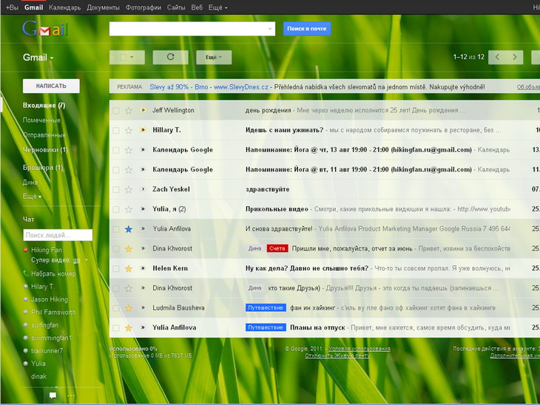
Task: Tick the checkbox for Ludmila Bausheva's email
Action: (115, 307)
